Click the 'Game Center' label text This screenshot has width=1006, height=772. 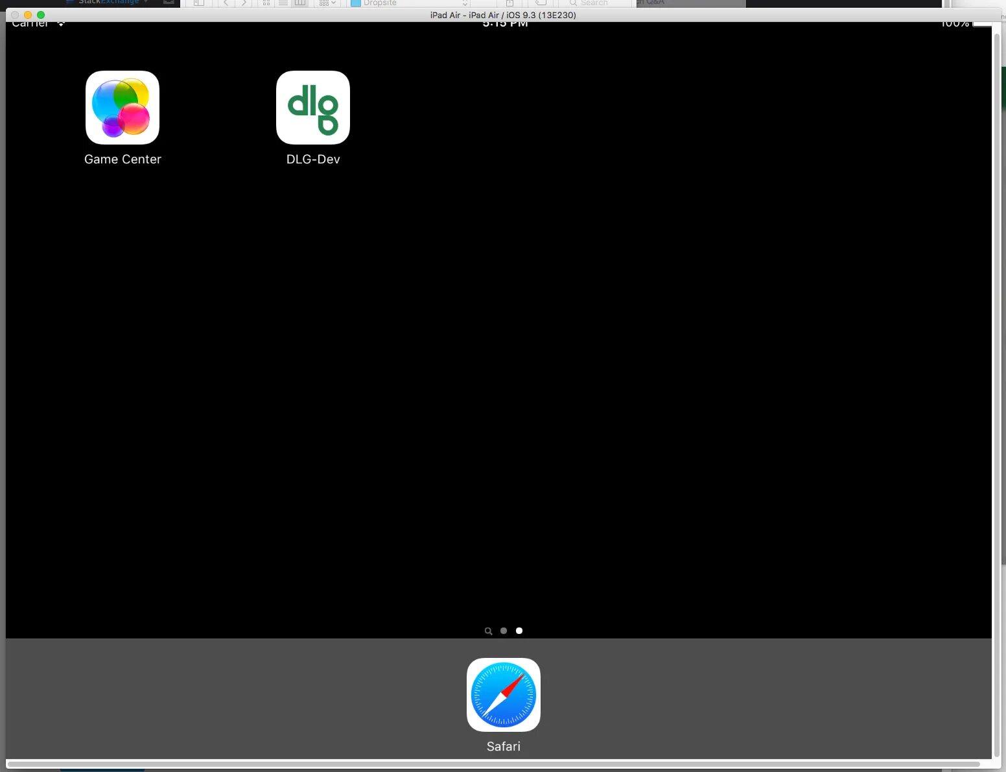(x=123, y=159)
